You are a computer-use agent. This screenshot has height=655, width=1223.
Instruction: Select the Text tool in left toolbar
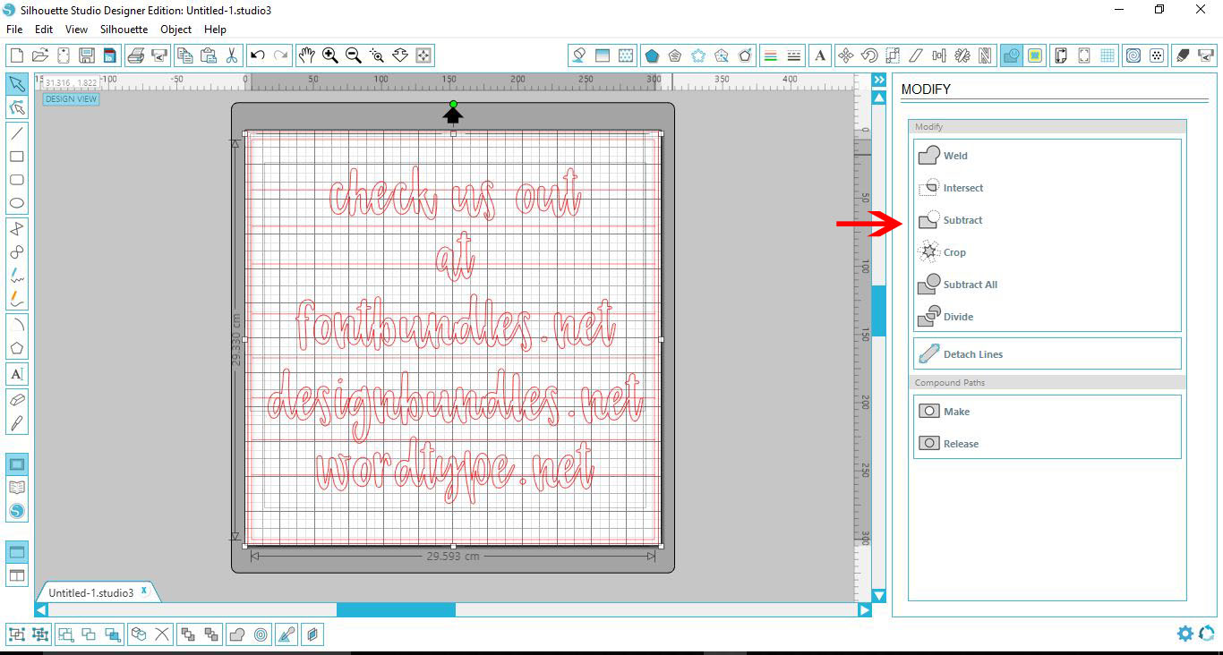pyautogui.click(x=16, y=374)
